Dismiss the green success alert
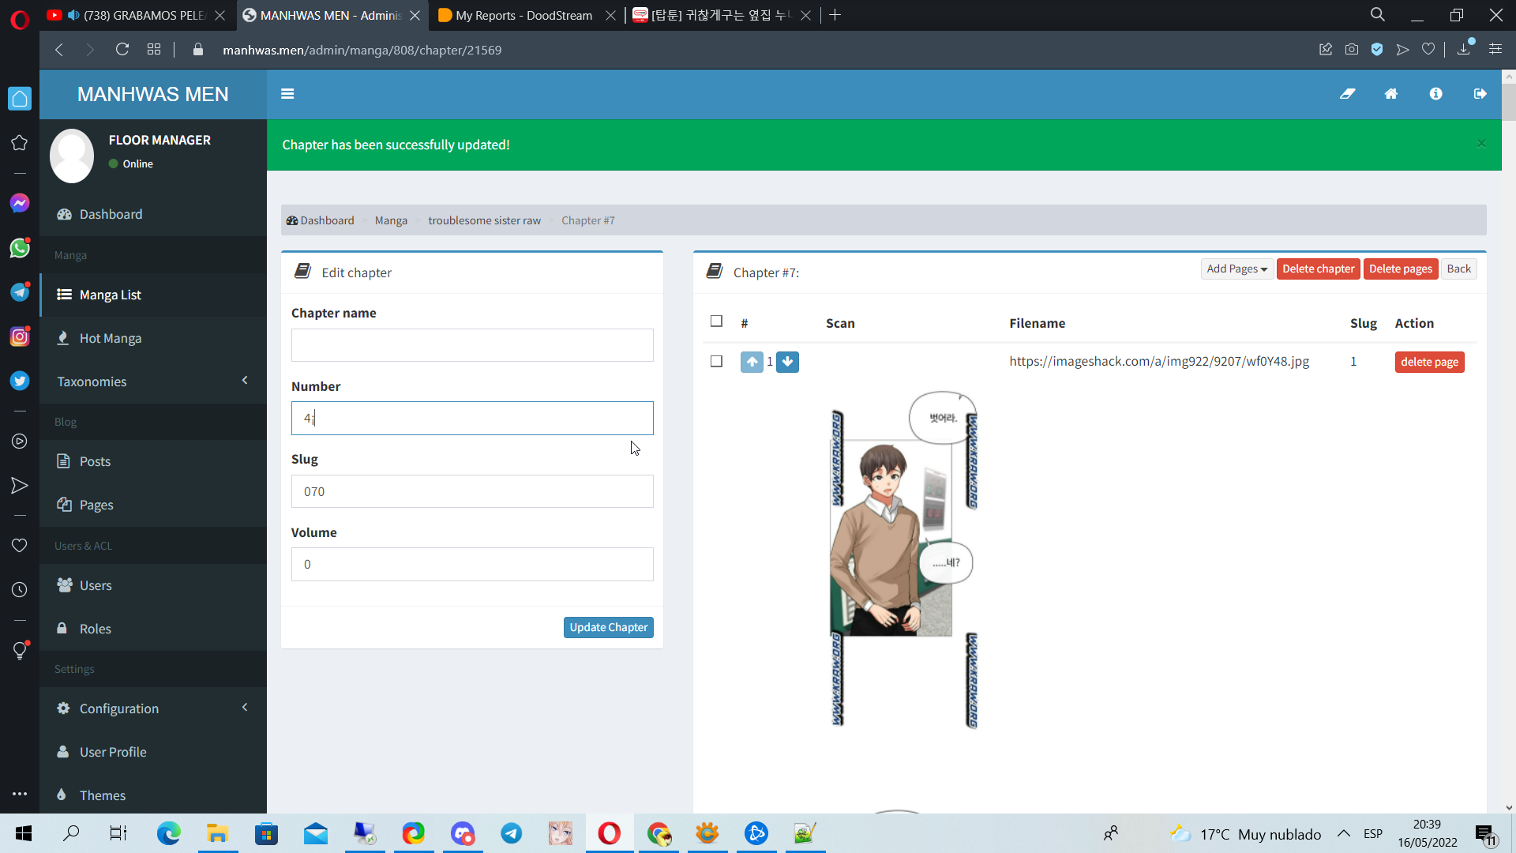 pyautogui.click(x=1481, y=144)
